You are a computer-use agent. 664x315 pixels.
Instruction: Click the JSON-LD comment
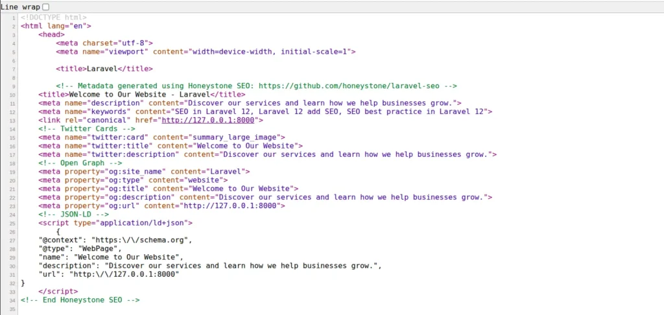pyautogui.click(x=74, y=215)
